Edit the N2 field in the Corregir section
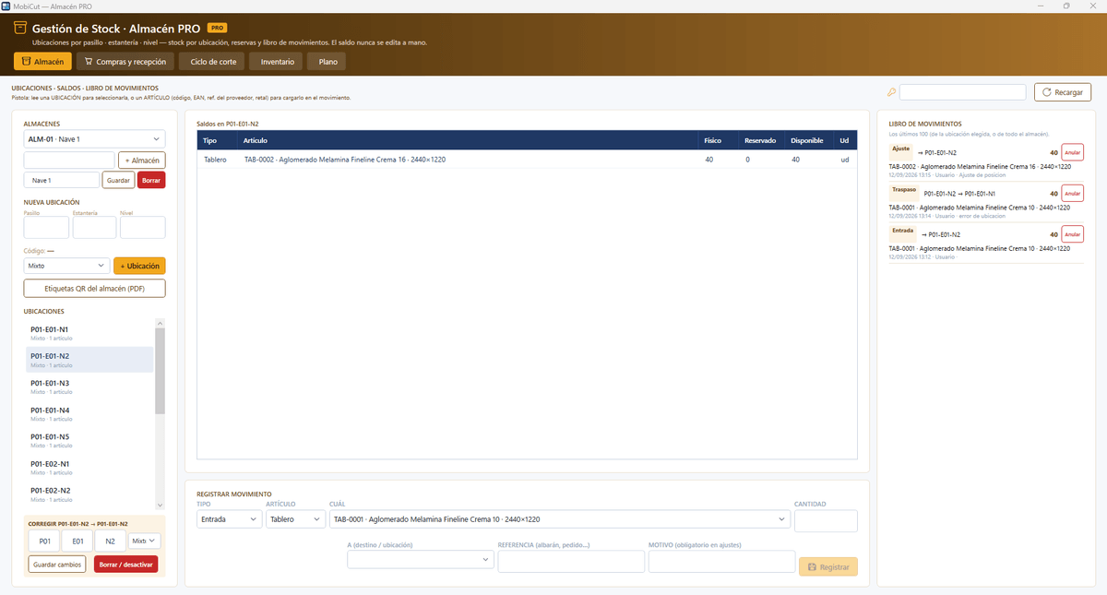 coord(111,541)
